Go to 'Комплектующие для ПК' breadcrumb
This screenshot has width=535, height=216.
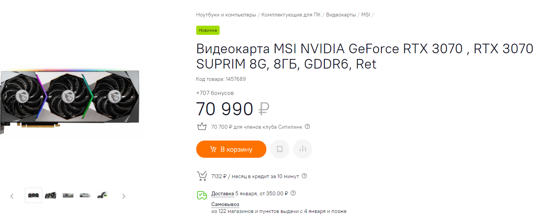point(291,15)
